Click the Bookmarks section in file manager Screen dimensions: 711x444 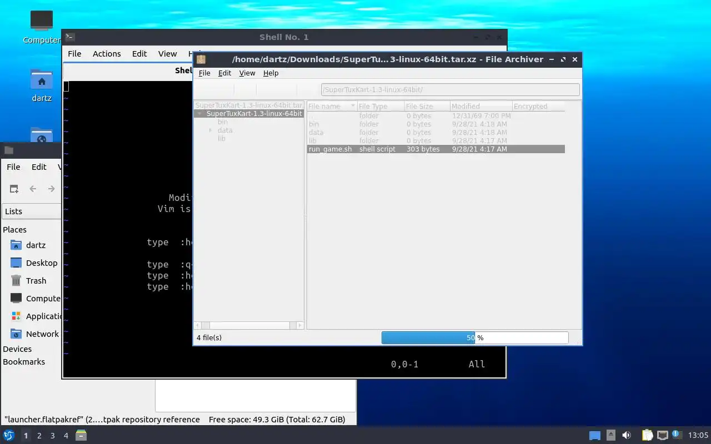pyautogui.click(x=24, y=362)
